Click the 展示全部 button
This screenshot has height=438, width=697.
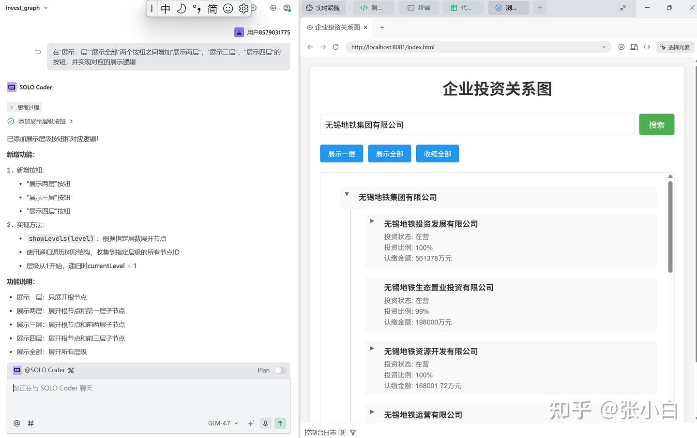(x=389, y=154)
